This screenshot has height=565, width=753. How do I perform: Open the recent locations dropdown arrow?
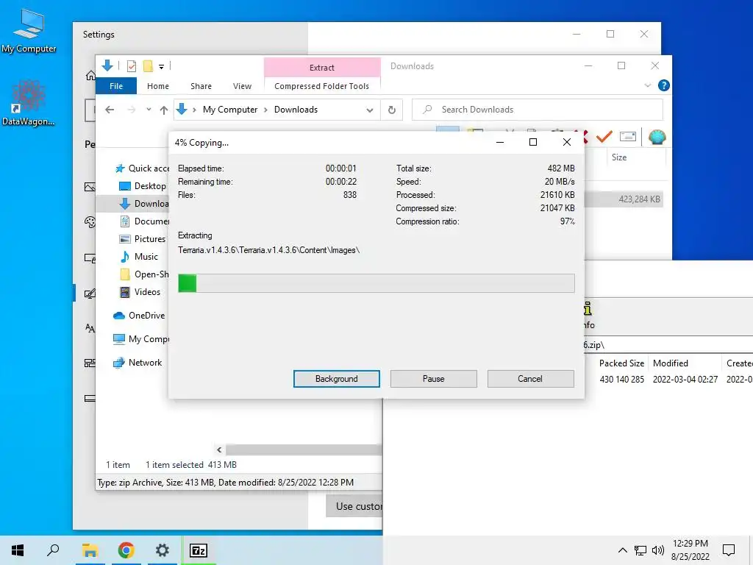(x=149, y=110)
